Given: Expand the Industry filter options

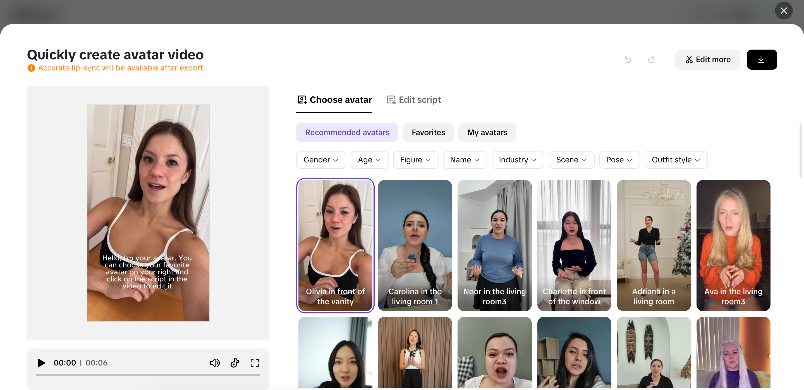Looking at the screenshot, I should 518,160.
